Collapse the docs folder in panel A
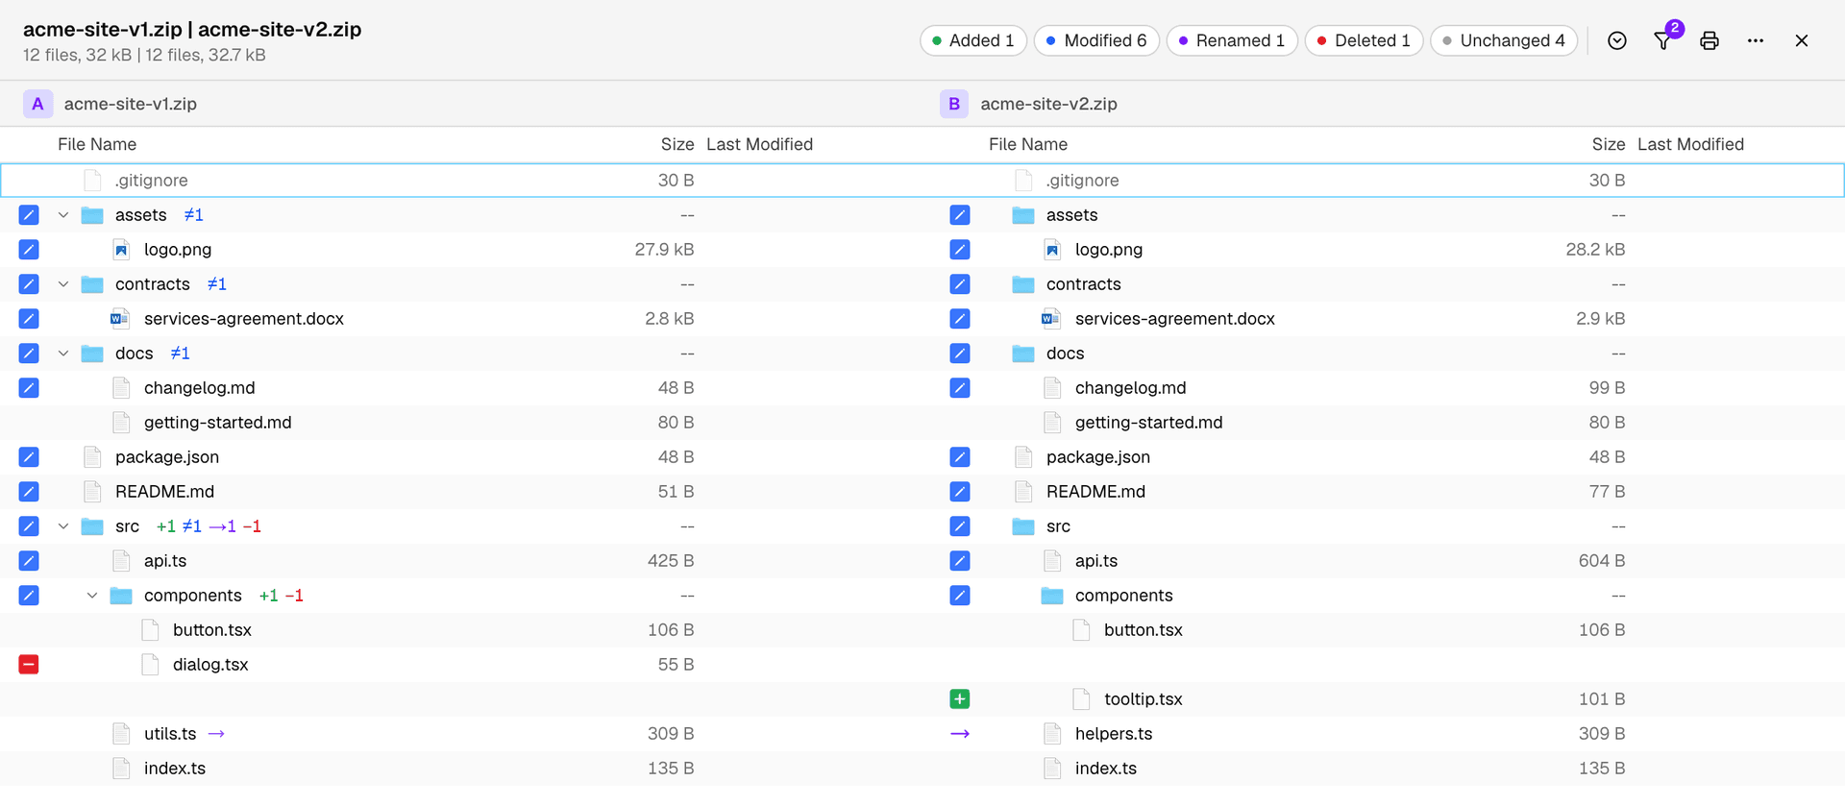The width and height of the screenshot is (1845, 806). [x=63, y=353]
